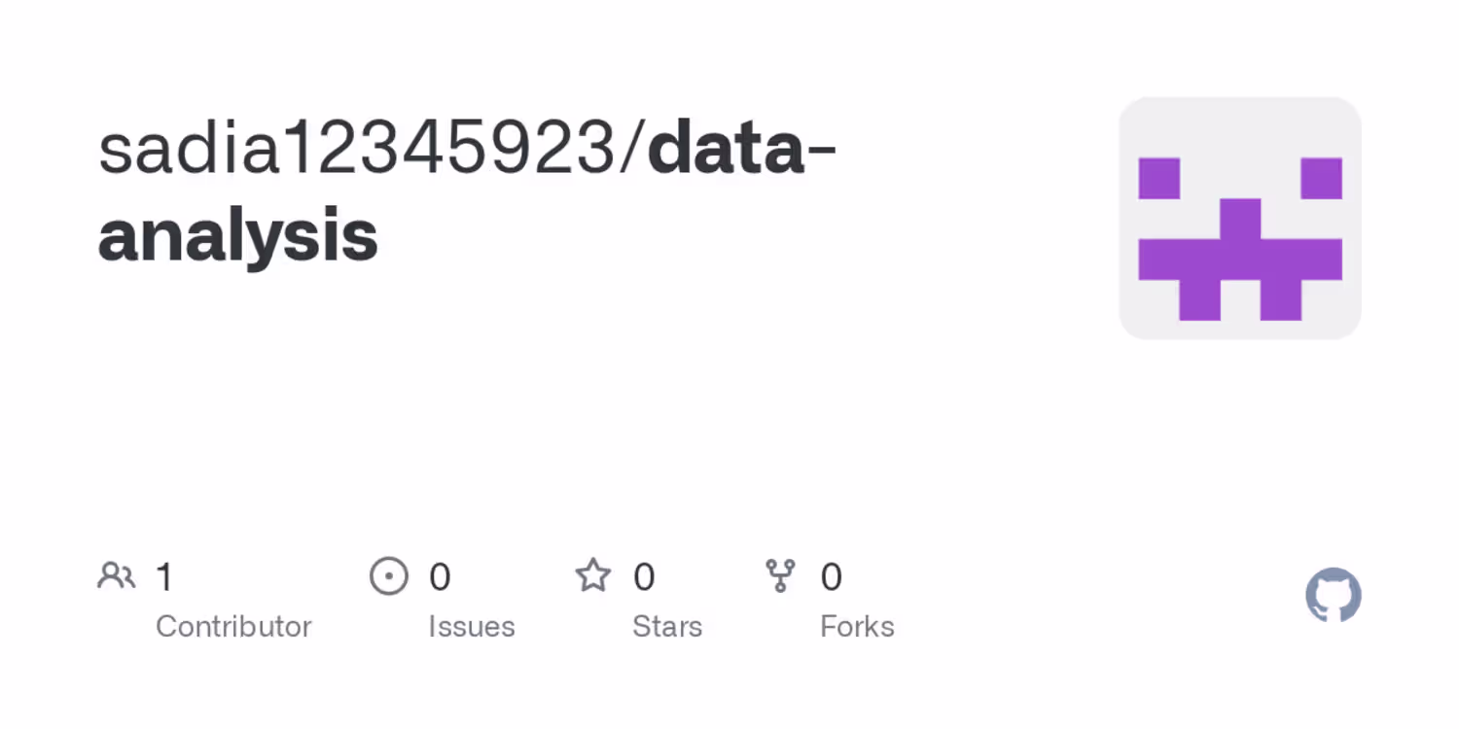Click the "Forks" label
Viewport: 1459px width, 729px height.
[x=857, y=627]
